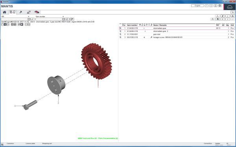This screenshot has width=236, height=147.
Task: Click Connection in the status bar
Action: pyautogui.click(x=208, y=143)
